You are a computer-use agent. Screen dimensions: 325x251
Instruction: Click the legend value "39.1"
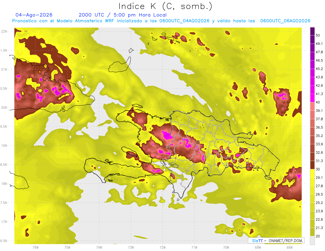319,111
